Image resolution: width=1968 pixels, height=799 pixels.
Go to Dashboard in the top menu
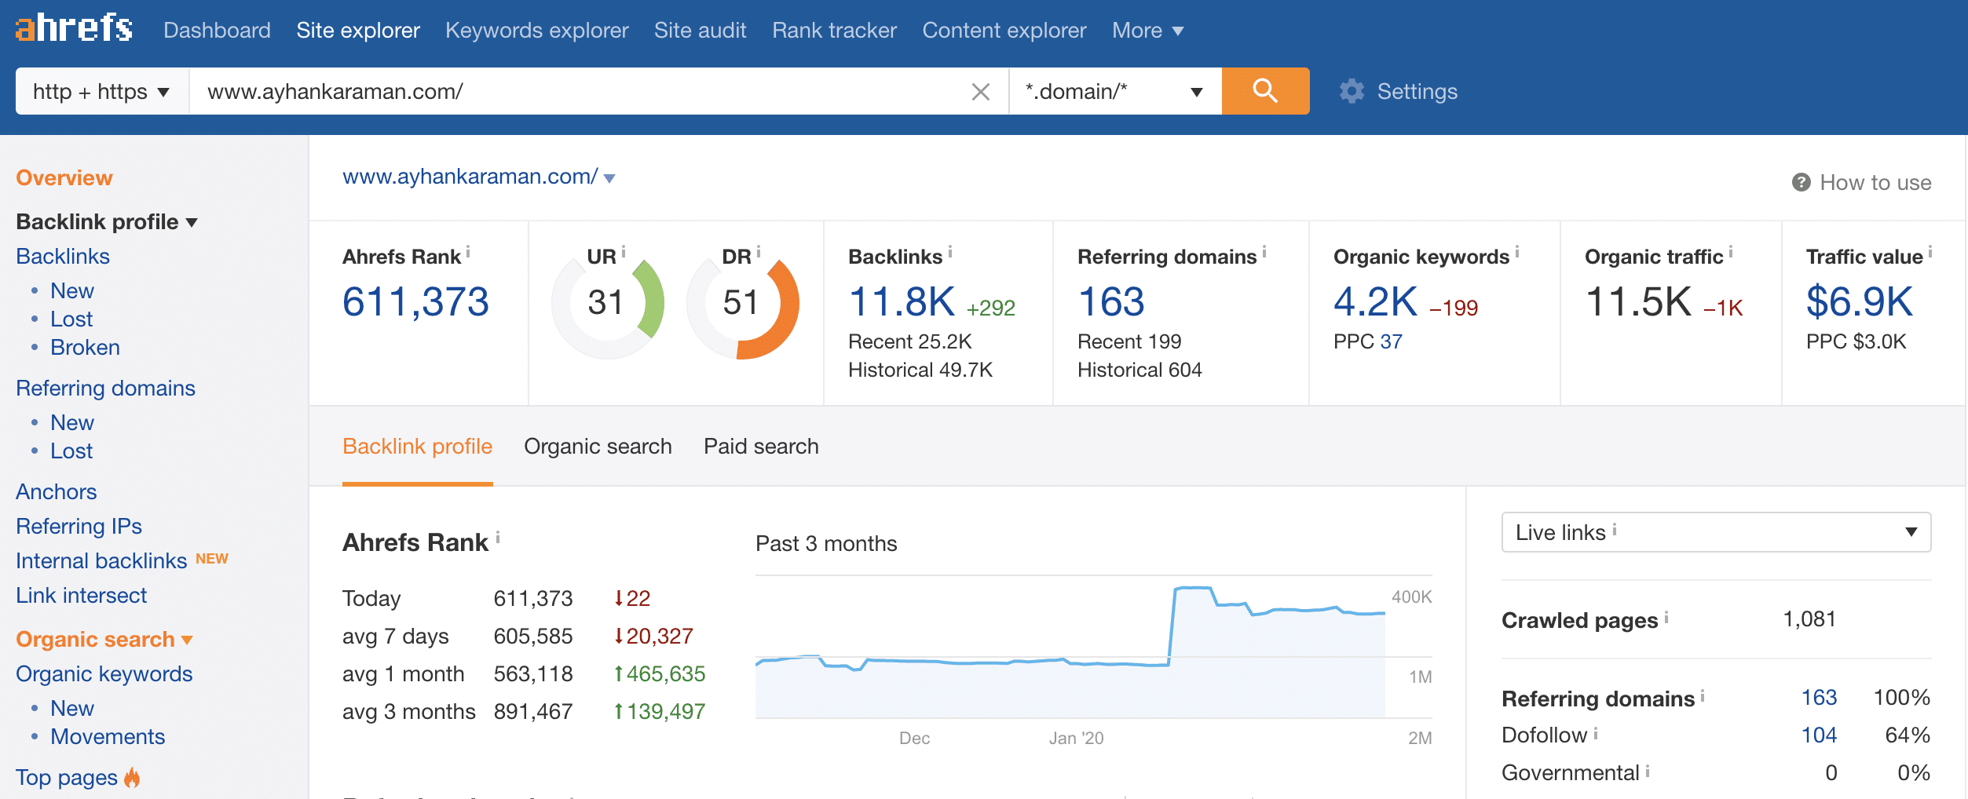point(217,30)
